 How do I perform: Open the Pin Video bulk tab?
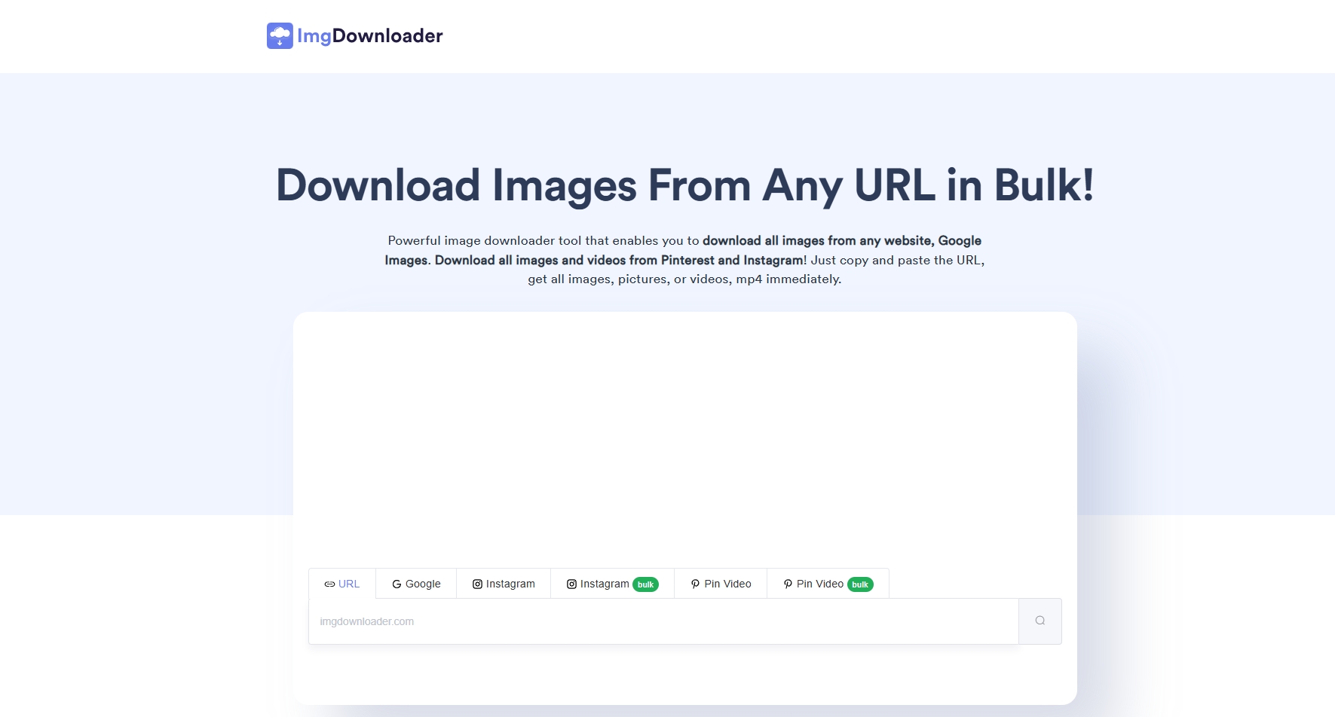coord(828,584)
